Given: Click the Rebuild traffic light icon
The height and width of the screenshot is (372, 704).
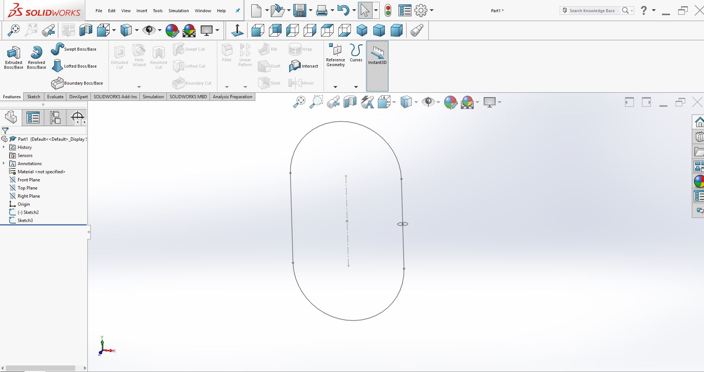Looking at the screenshot, I should (x=388, y=11).
